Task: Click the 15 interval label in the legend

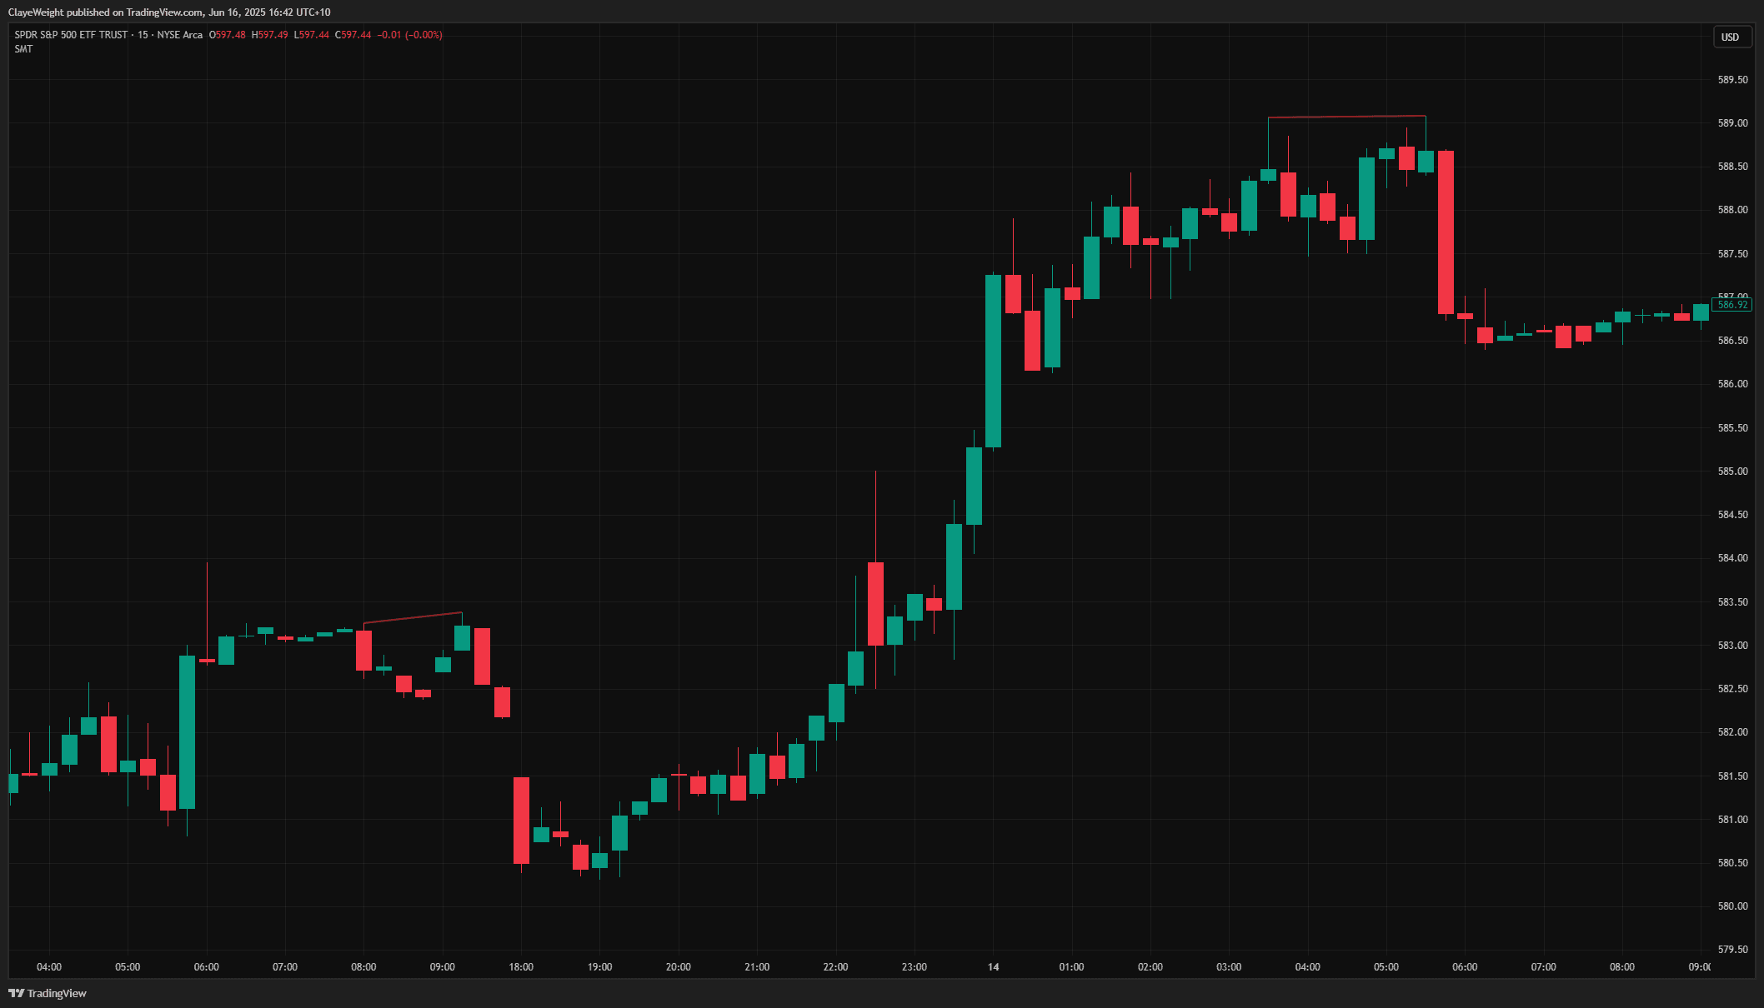Action: tap(143, 35)
